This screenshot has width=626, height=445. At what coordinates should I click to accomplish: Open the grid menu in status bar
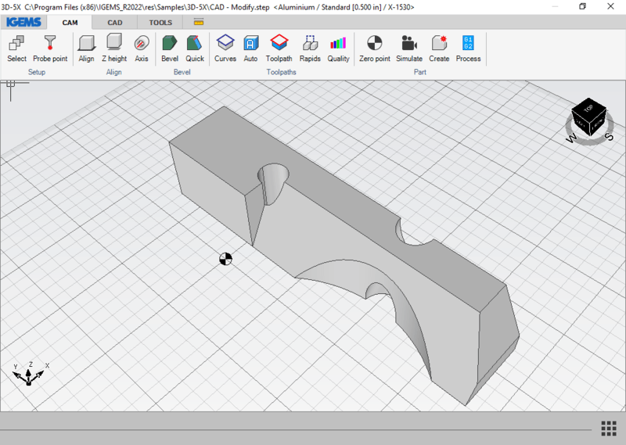[x=609, y=428]
